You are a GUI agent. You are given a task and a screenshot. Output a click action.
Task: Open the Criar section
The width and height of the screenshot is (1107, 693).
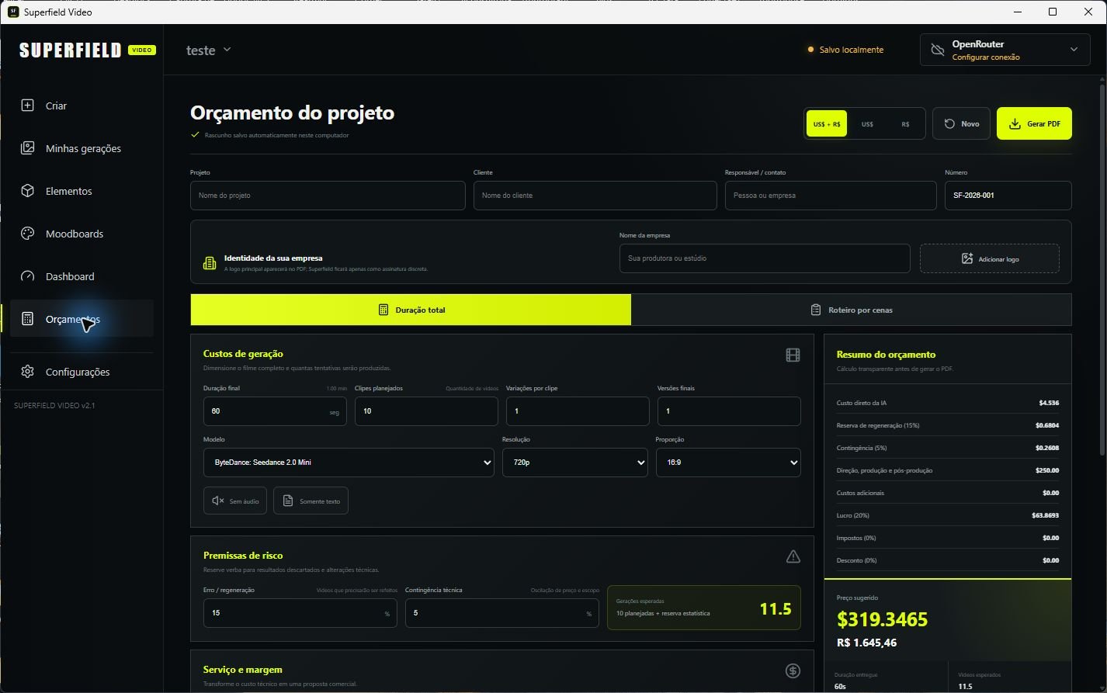(x=82, y=106)
